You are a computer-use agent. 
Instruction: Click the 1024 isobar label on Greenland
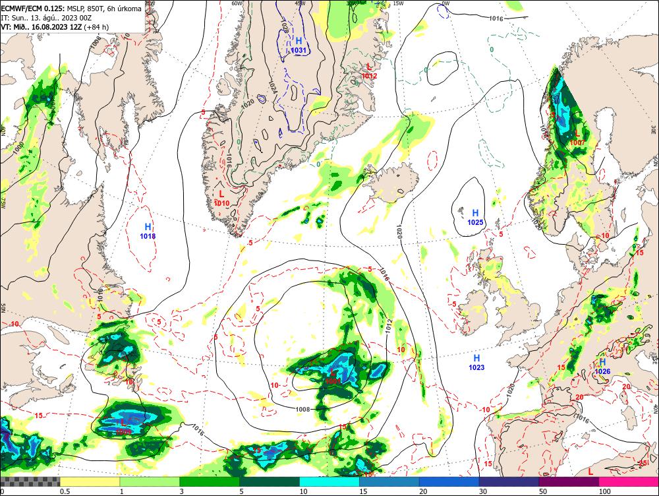coord(272,86)
